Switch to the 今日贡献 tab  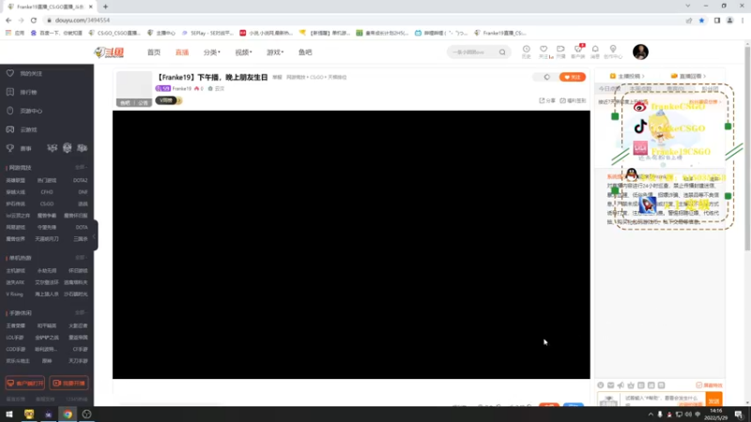point(609,89)
